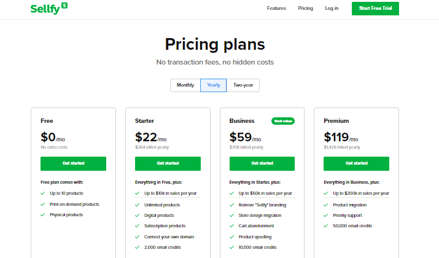Click checkmark next to Unlimited products
This screenshot has height=258, width=439.
coord(137,205)
